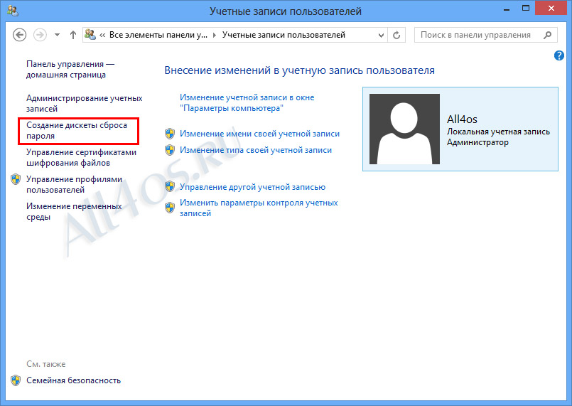
Task: Open 'Администрирование учетных записей'
Action: tap(85, 103)
